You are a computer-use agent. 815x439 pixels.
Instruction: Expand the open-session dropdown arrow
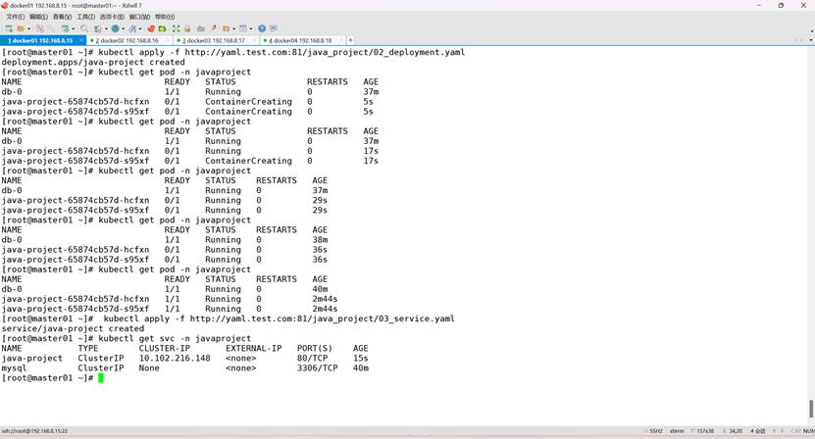pyautogui.click(x=28, y=28)
